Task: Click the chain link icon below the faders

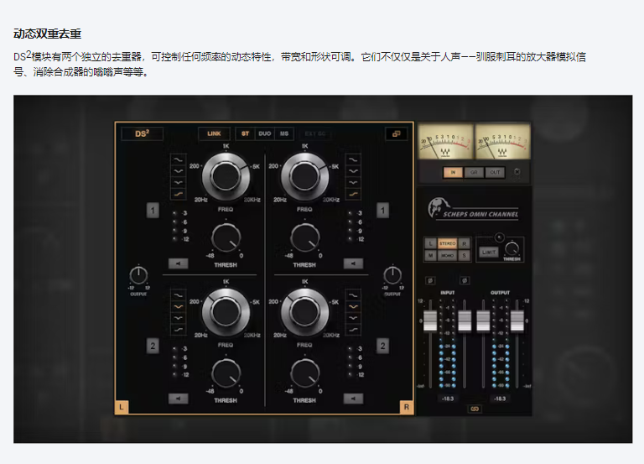Action: tap(475, 409)
